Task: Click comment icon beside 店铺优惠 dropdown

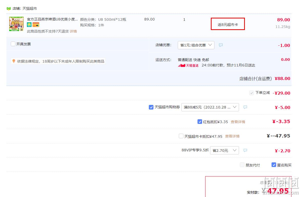Action: click(221, 45)
